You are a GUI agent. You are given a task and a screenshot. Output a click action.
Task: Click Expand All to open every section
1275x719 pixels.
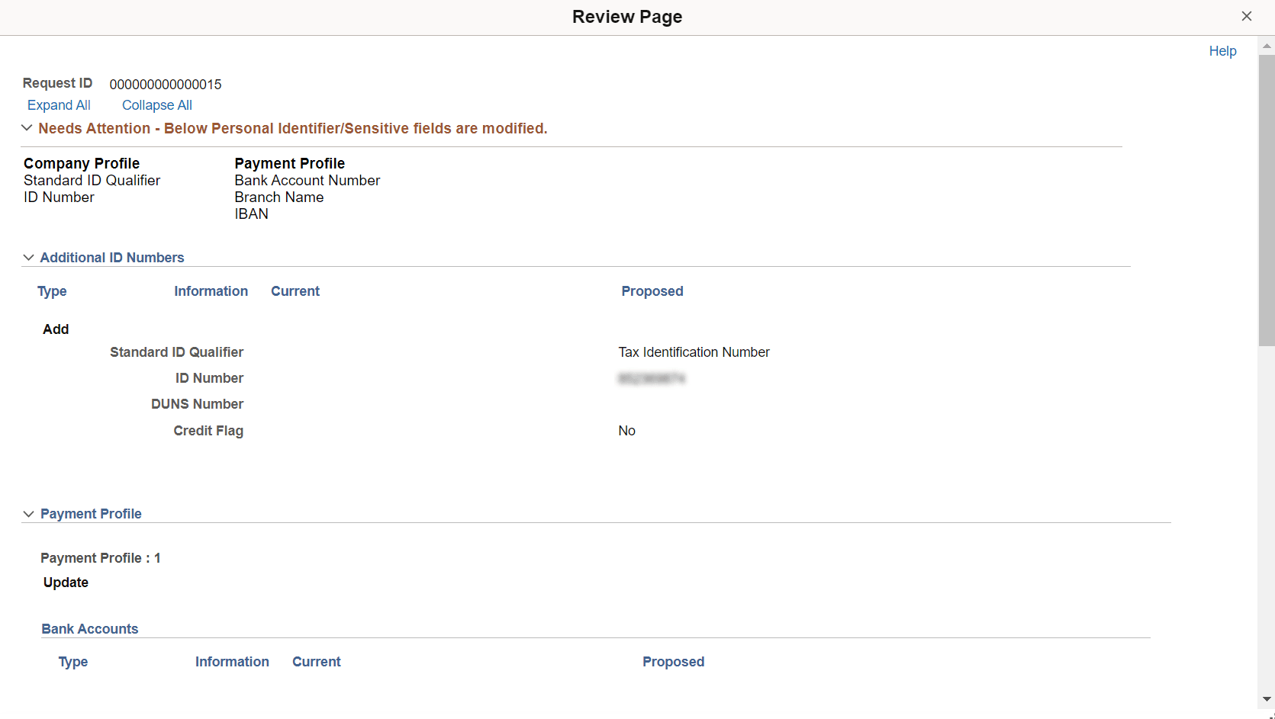tap(59, 105)
